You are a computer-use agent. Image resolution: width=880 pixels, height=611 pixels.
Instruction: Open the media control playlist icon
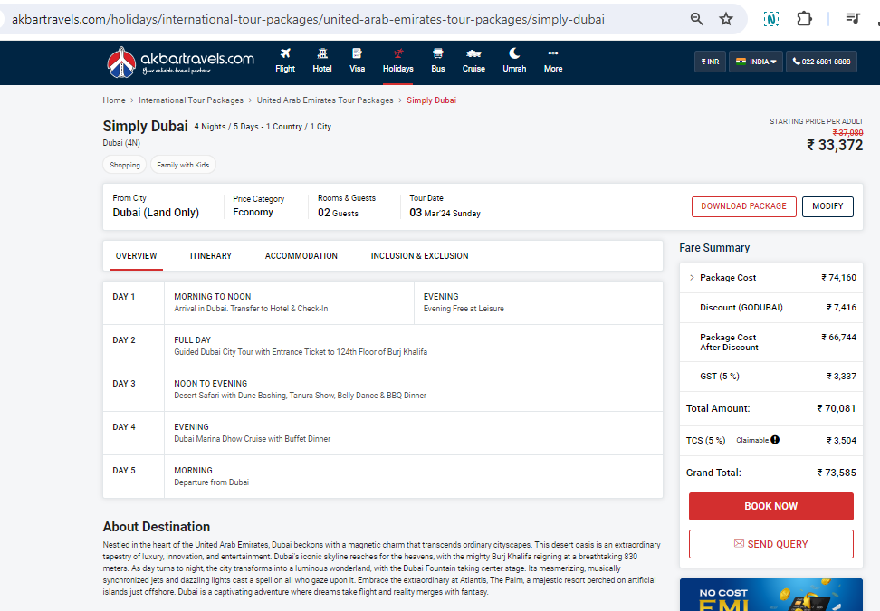coord(853,19)
